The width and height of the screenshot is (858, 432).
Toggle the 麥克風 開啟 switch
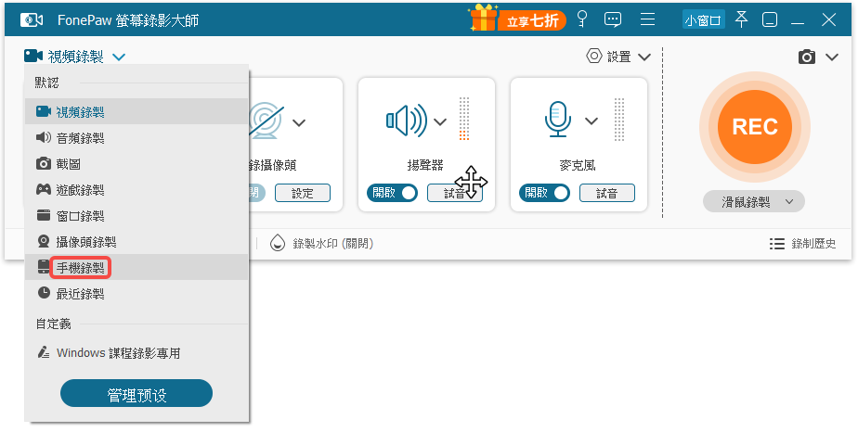tap(544, 193)
